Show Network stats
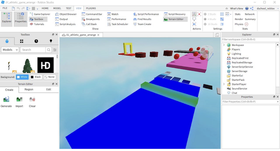The image size is (280, 151). [x=250, y=14]
